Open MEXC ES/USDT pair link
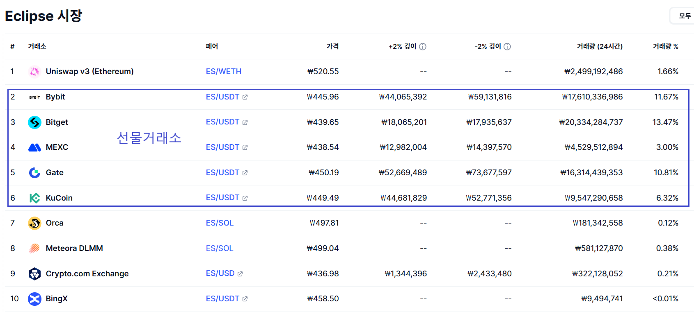 pos(222,147)
